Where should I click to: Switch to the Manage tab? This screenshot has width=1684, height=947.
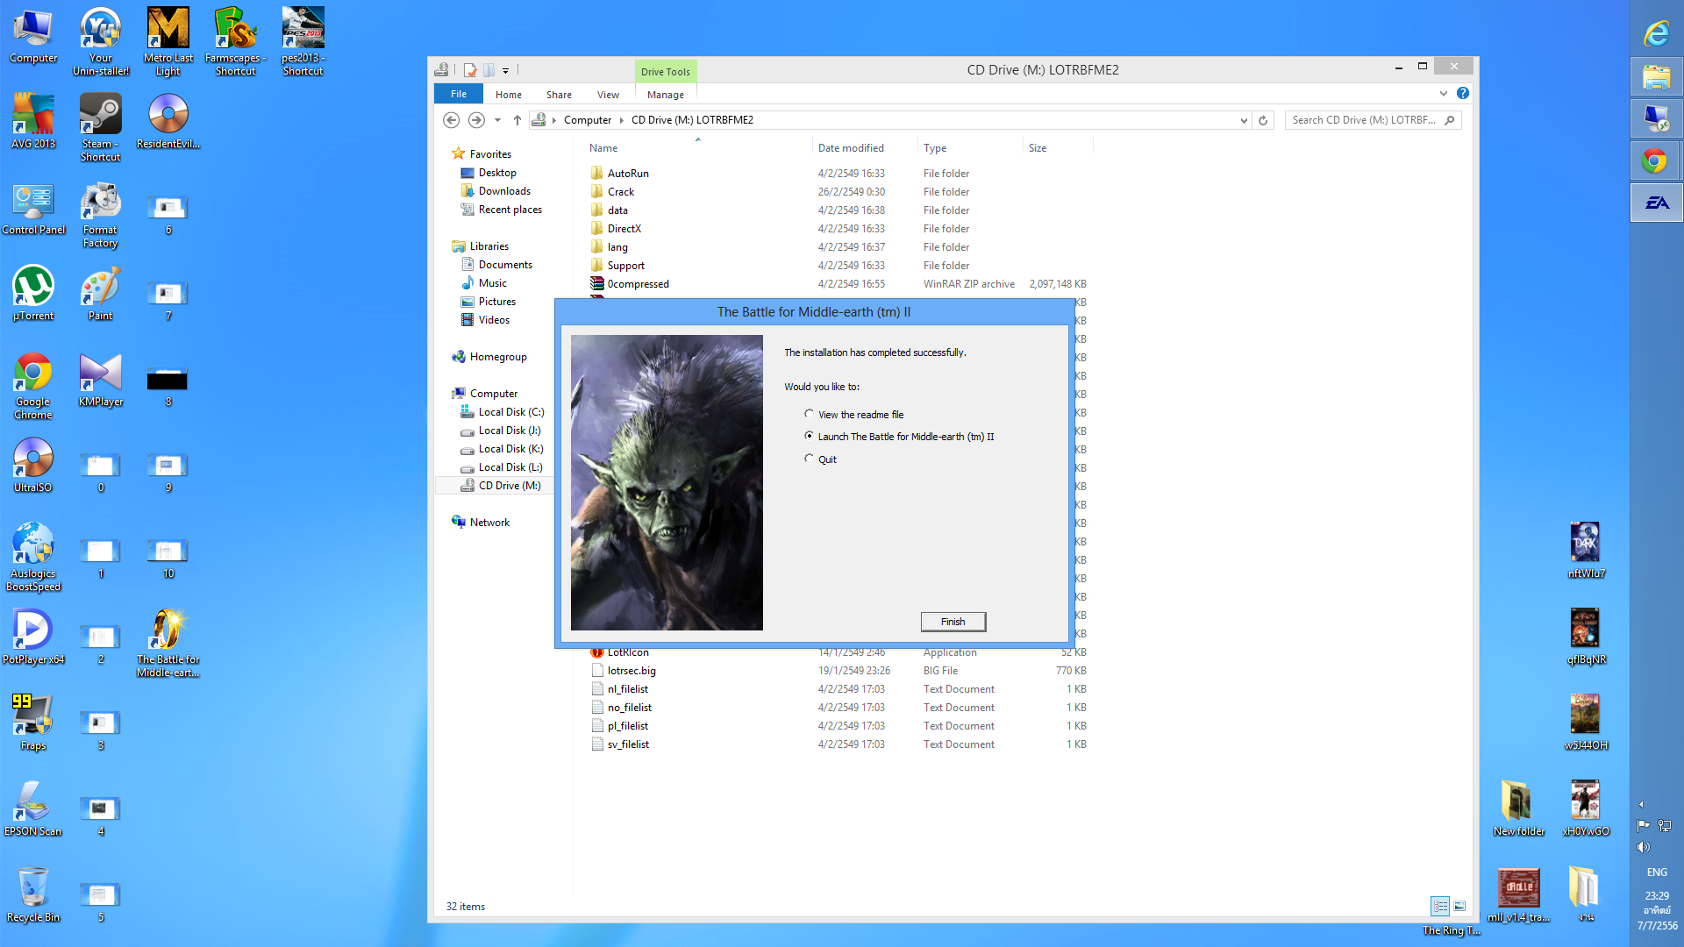point(665,95)
